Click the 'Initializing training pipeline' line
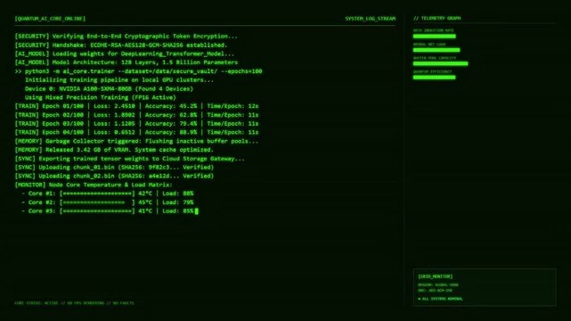 pyautogui.click(x=119, y=80)
